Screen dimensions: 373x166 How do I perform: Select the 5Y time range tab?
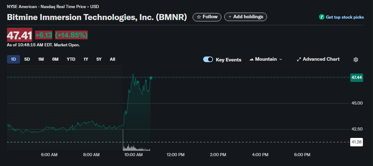[99, 59]
